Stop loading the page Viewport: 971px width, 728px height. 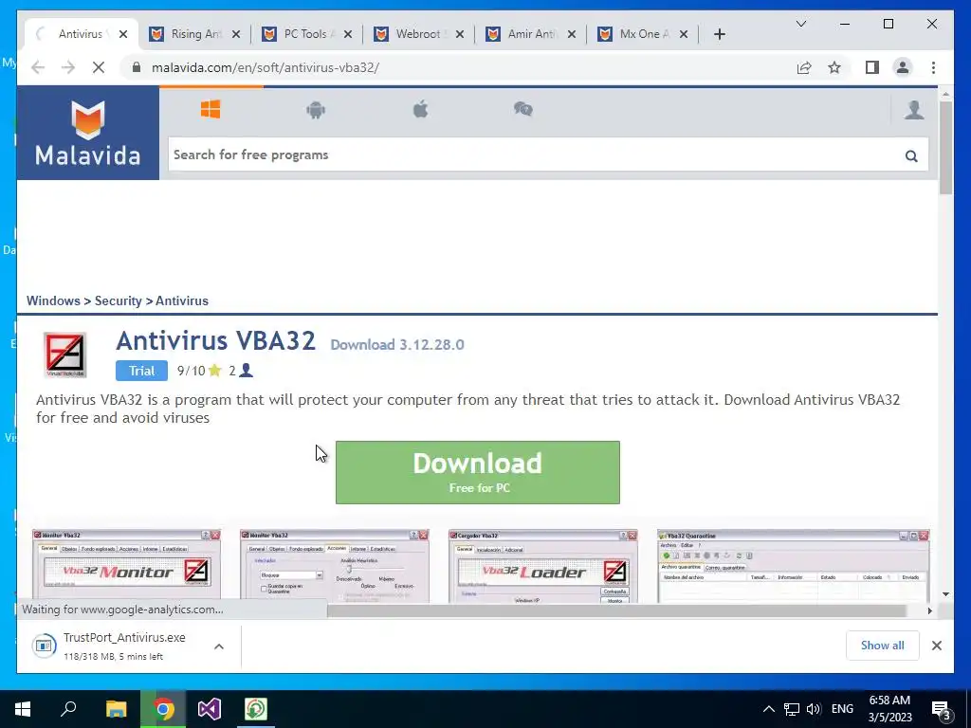pos(99,67)
